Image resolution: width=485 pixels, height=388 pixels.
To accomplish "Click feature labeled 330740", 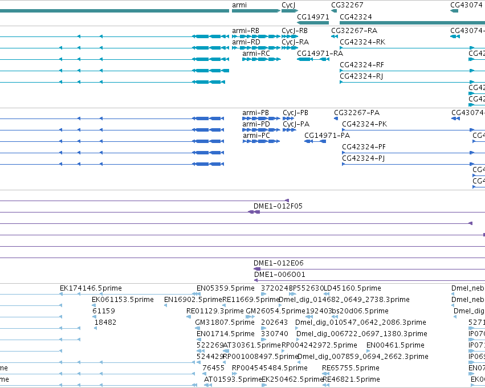I will coord(263,340).
